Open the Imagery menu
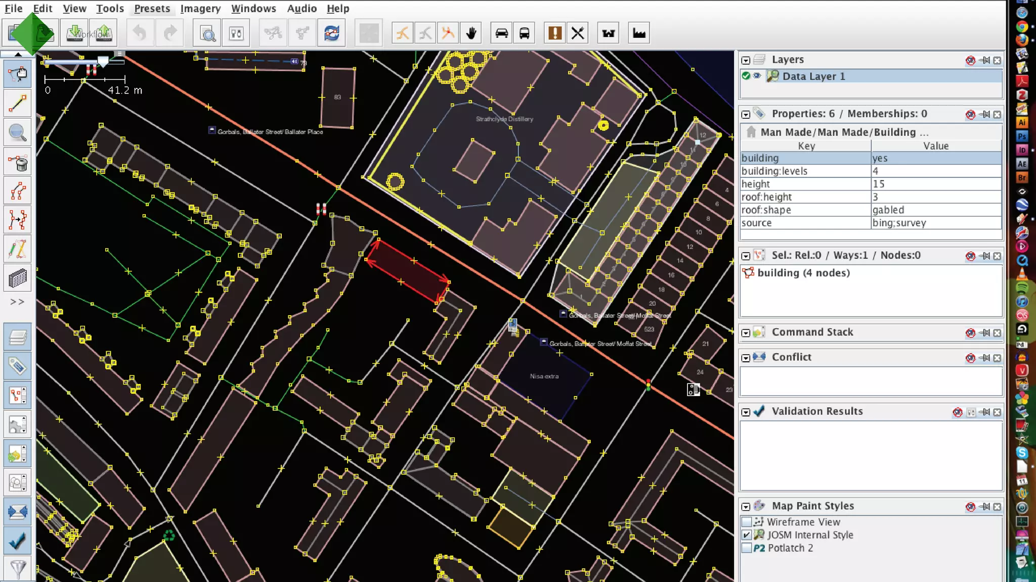Viewport: 1036px width, 582px height. point(200,9)
